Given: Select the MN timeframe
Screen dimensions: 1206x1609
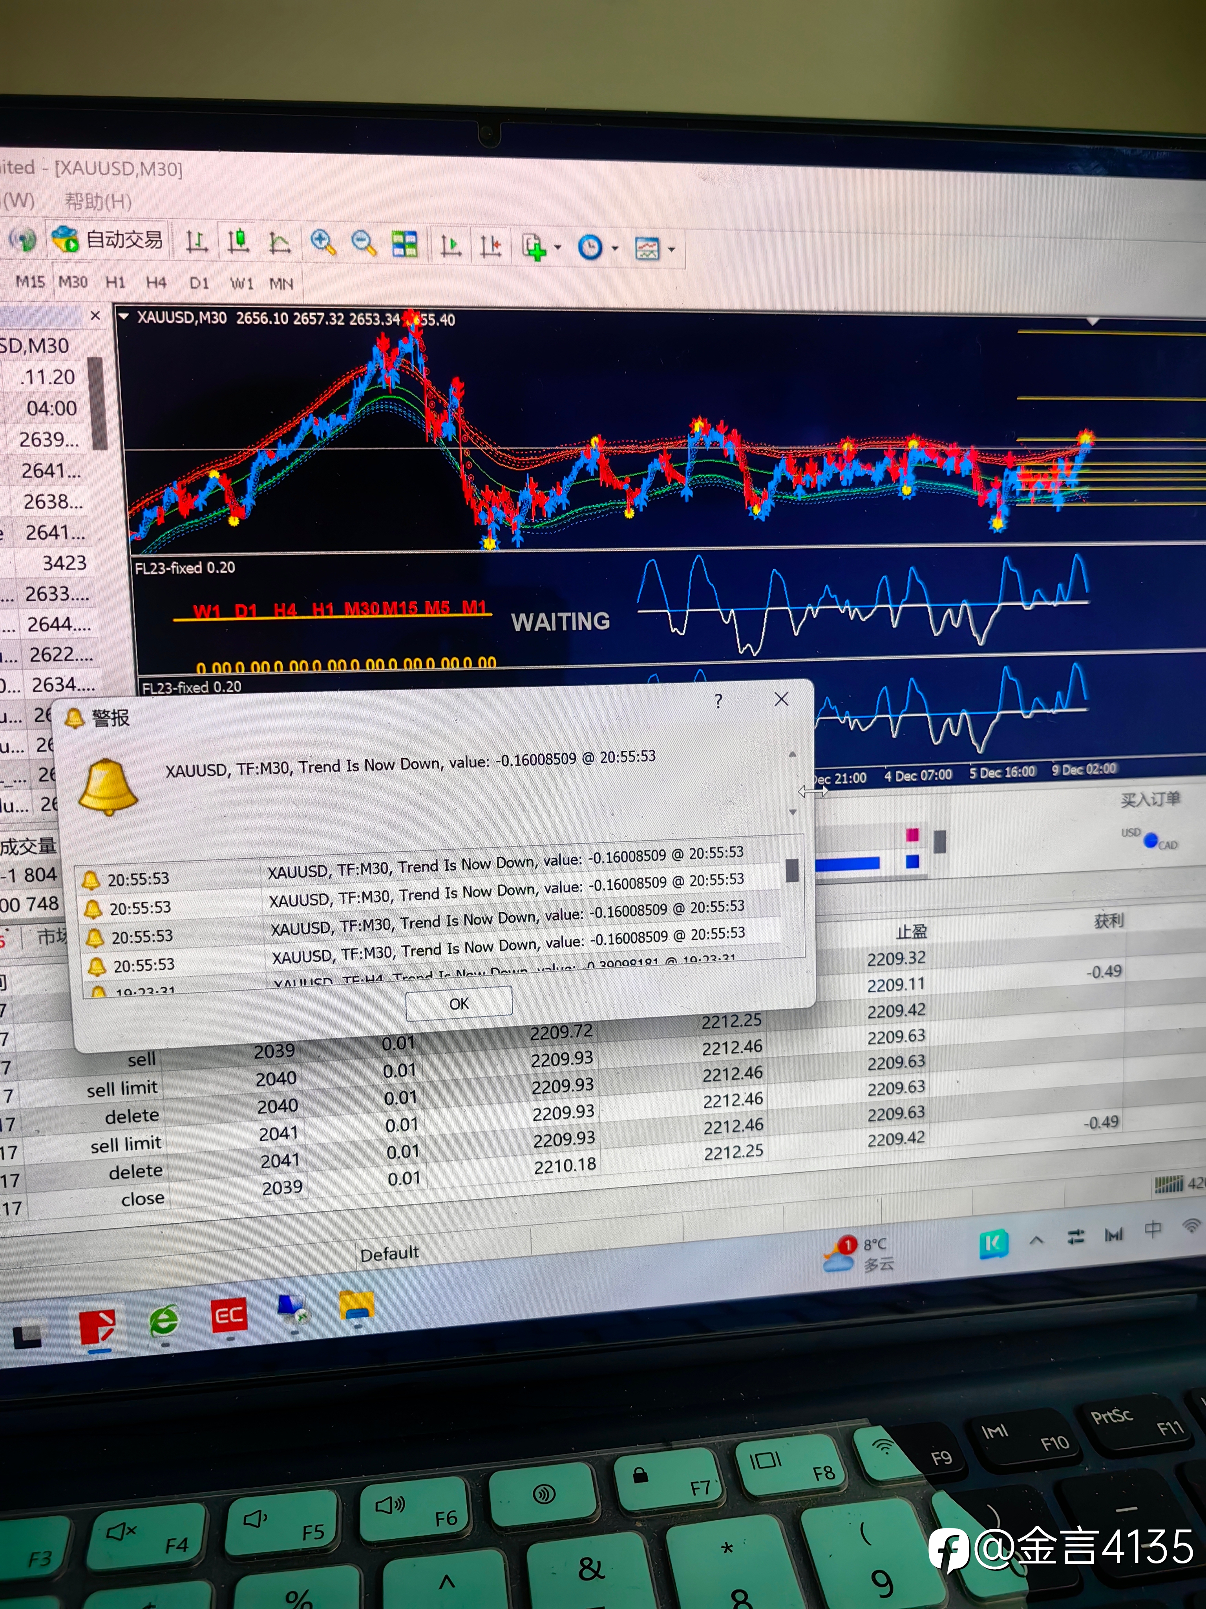Looking at the screenshot, I should 281,284.
